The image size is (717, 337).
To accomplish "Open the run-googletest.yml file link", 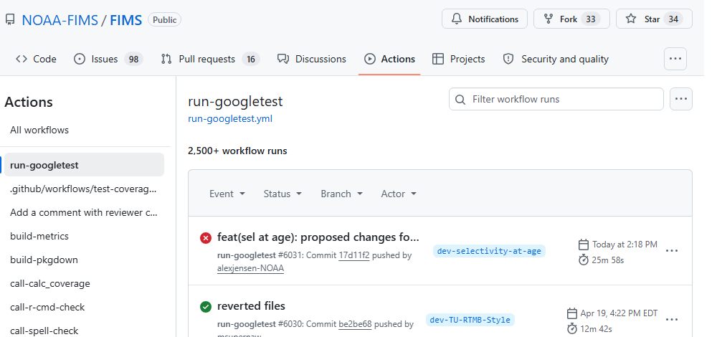I will [229, 119].
